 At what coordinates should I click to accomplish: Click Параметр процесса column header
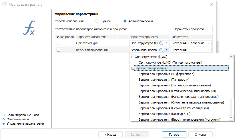[x=144, y=37]
